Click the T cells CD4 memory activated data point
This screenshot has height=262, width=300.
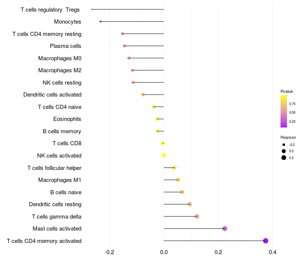(x=266, y=241)
